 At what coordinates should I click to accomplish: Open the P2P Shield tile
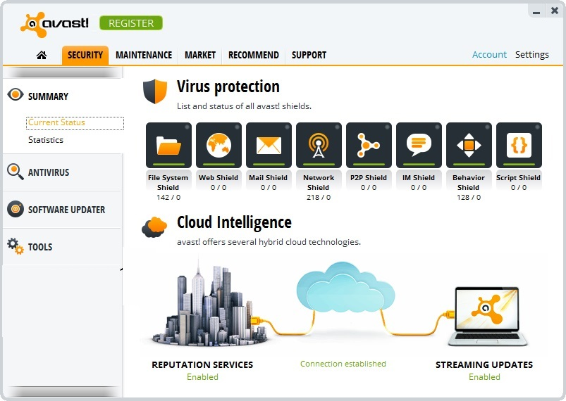369,145
